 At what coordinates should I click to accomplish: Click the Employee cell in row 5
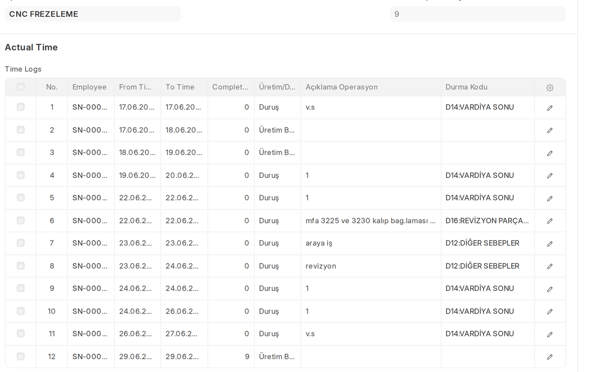click(91, 198)
